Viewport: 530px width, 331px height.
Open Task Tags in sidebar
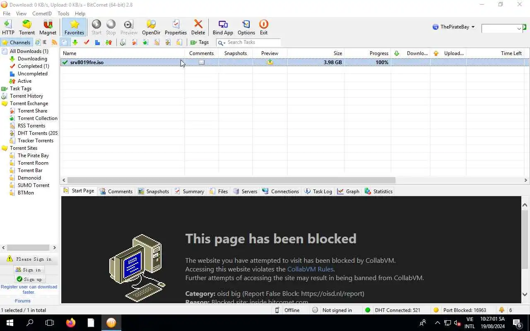pyautogui.click(x=20, y=89)
